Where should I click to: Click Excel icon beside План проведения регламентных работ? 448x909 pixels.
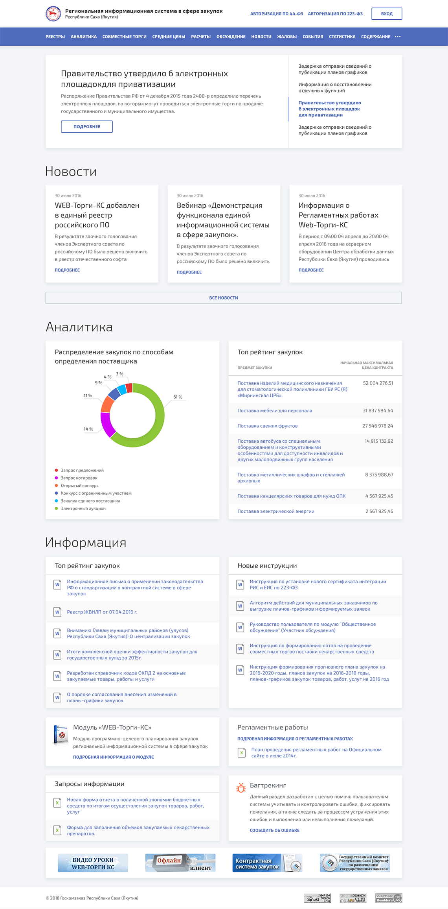(242, 753)
